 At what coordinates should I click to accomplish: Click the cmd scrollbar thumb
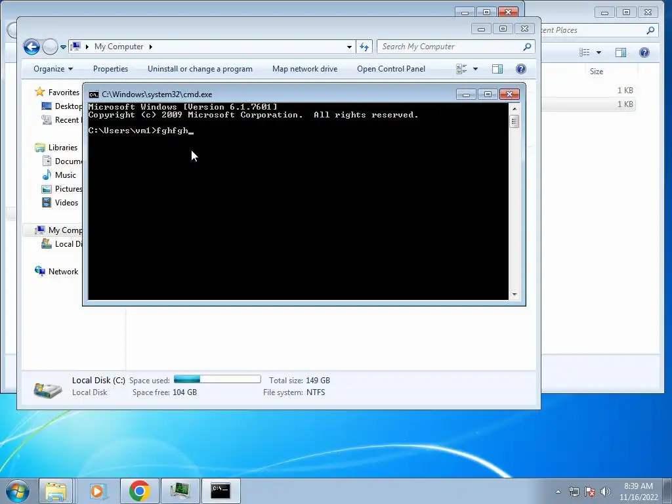514,121
